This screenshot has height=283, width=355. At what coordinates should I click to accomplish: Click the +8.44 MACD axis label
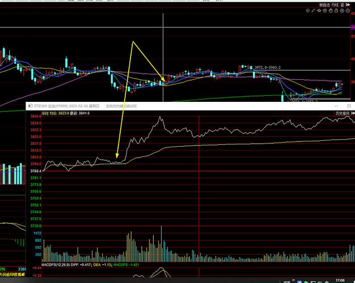pos(37,268)
